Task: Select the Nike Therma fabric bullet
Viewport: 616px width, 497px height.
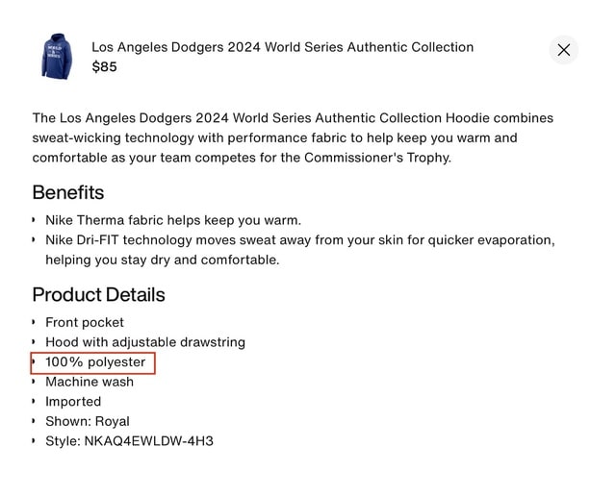Action: 173,220
